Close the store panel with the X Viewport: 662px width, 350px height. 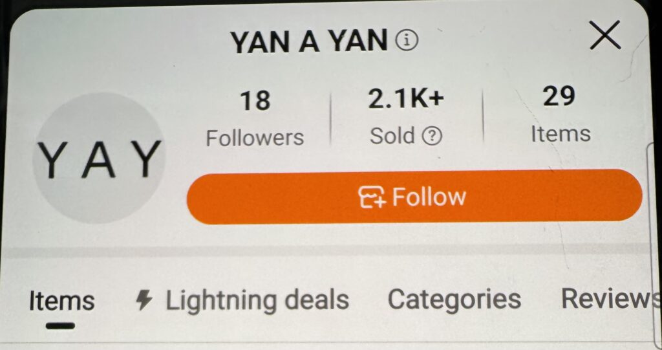pyautogui.click(x=605, y=35)
